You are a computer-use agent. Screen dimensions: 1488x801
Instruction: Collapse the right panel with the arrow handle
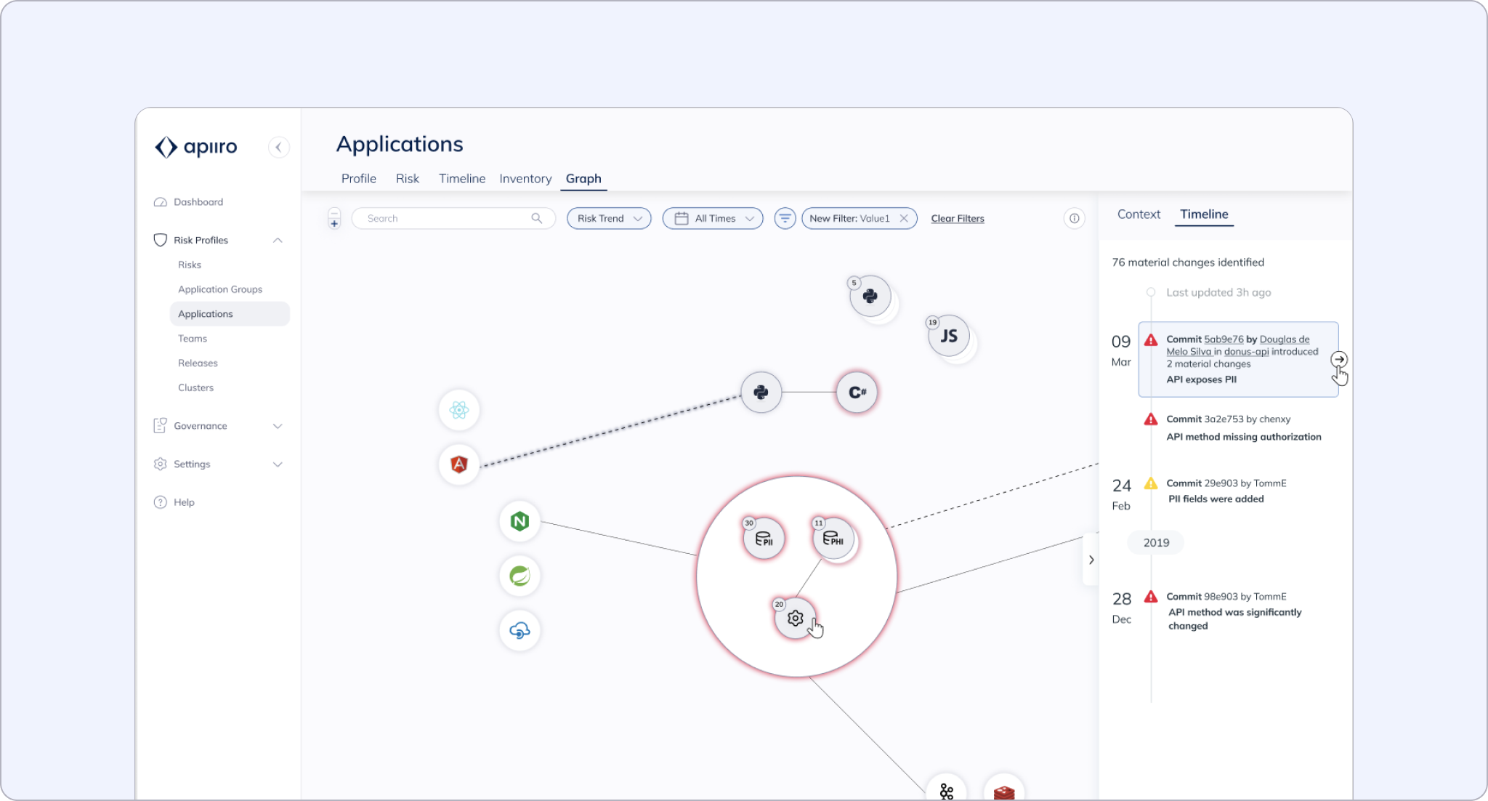click(1091, 560)
